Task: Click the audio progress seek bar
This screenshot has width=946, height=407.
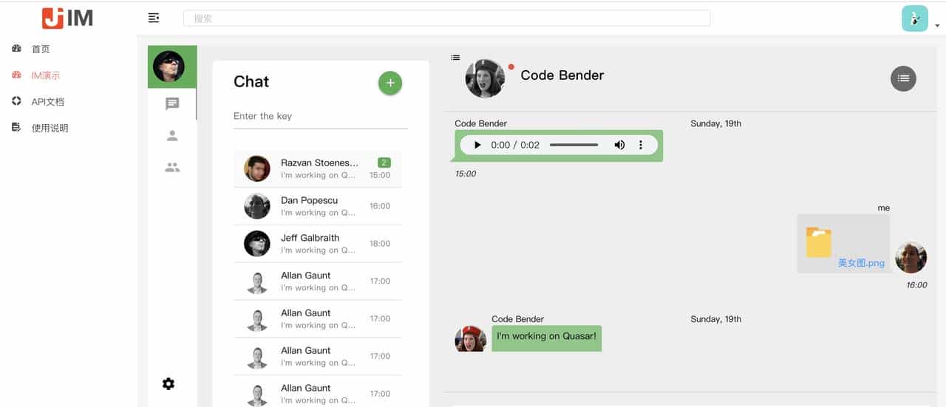Action: pos(574,146)
